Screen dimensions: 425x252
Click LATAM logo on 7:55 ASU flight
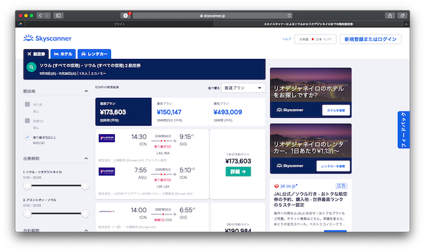(106, 171)
